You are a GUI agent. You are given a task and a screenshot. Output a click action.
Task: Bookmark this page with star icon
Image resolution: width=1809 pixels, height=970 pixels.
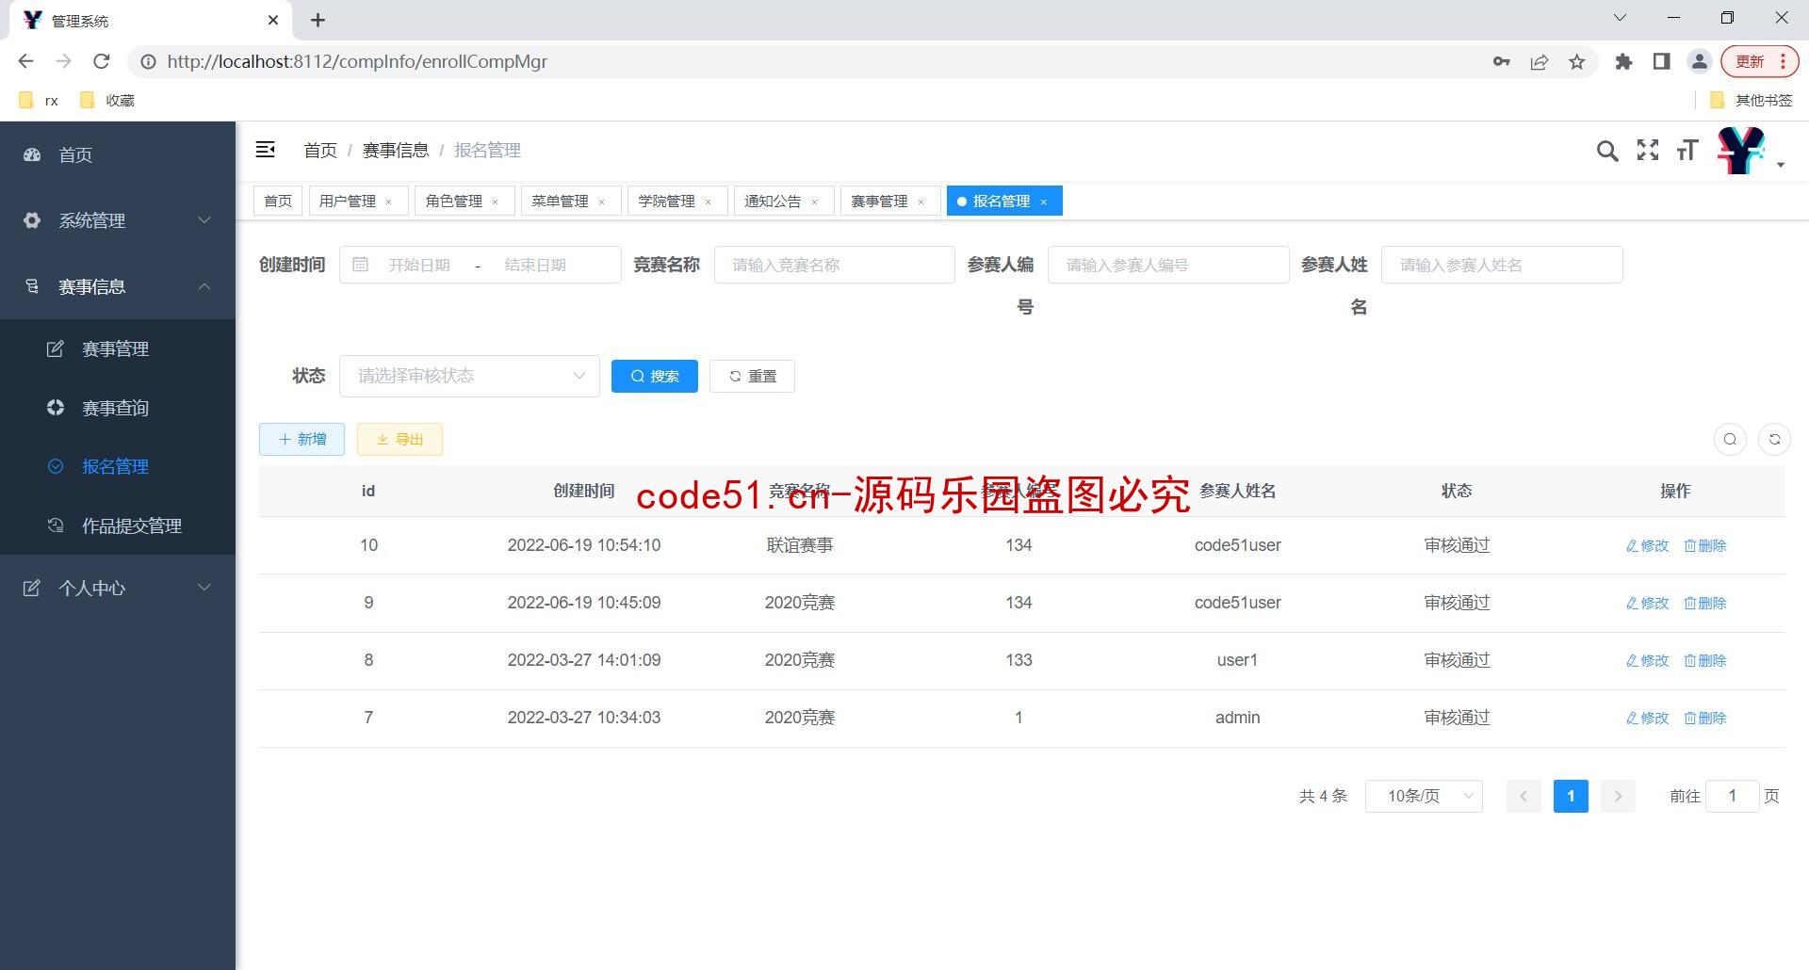coord(1576,61)
